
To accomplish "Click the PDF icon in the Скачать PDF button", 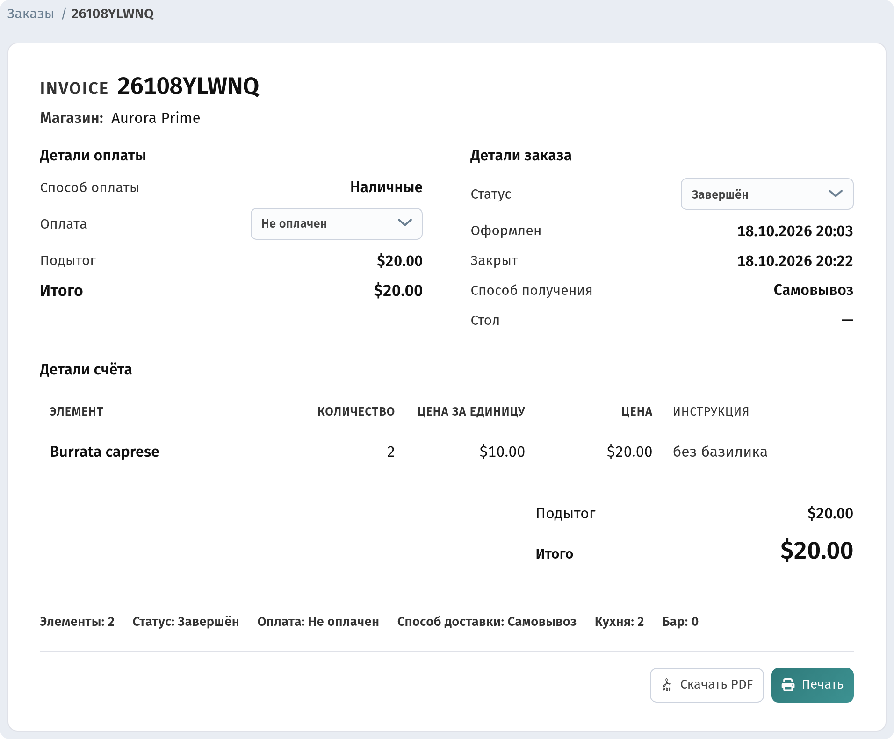I will pyautogui.click(x=667, y=685).
